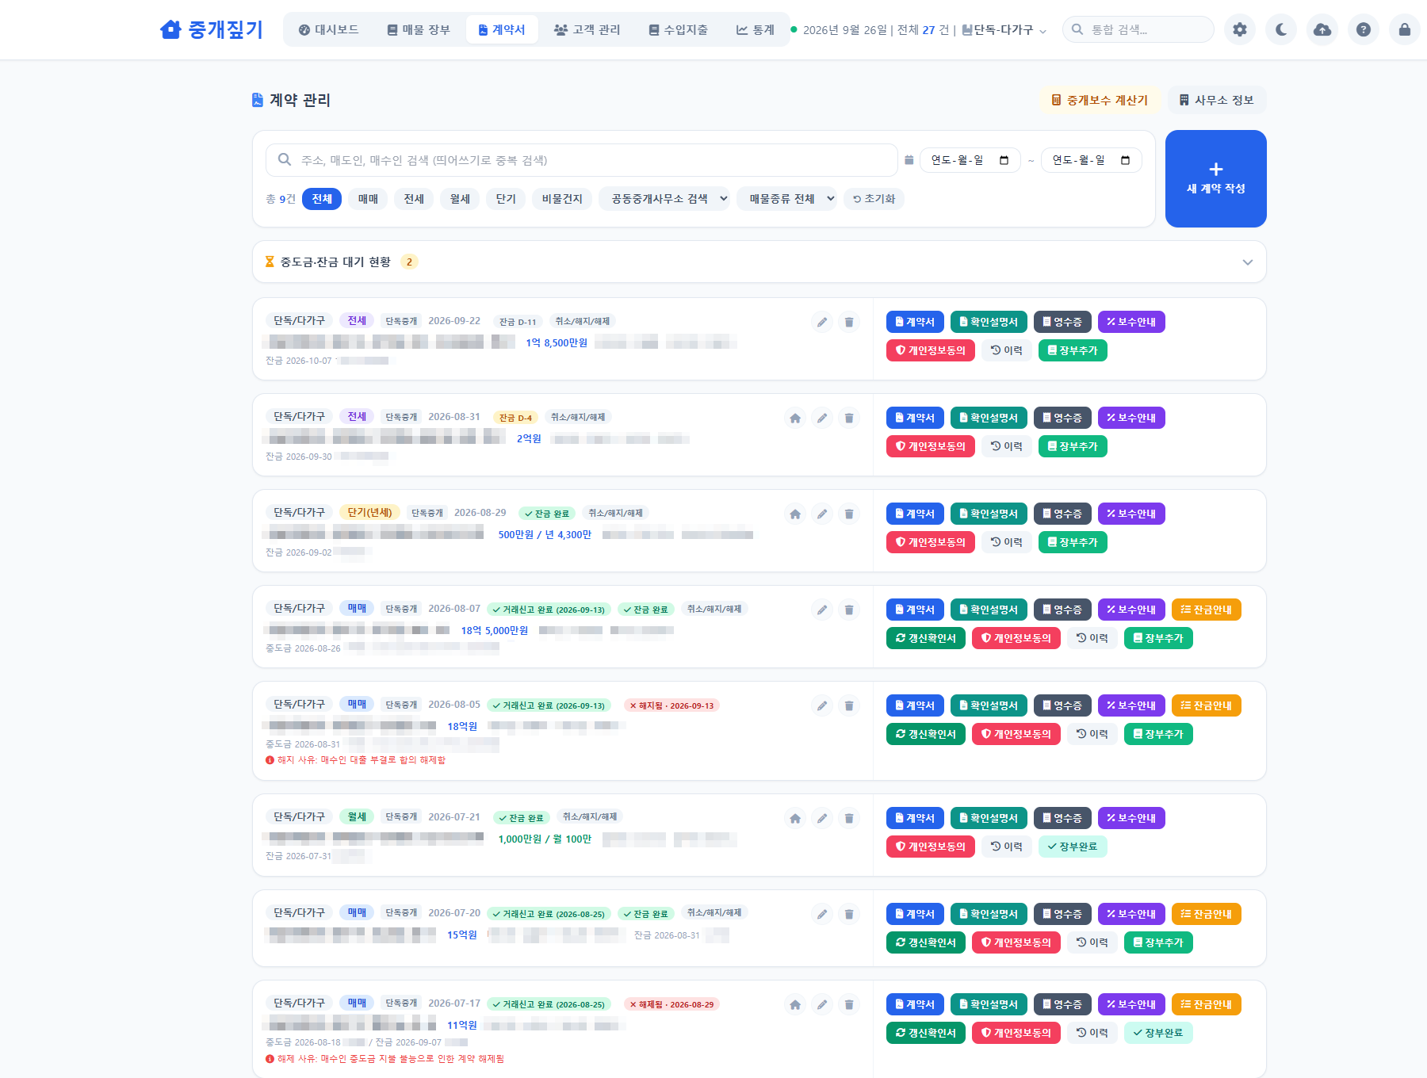Select the 월세 filter chip

[x=460, y=199]
